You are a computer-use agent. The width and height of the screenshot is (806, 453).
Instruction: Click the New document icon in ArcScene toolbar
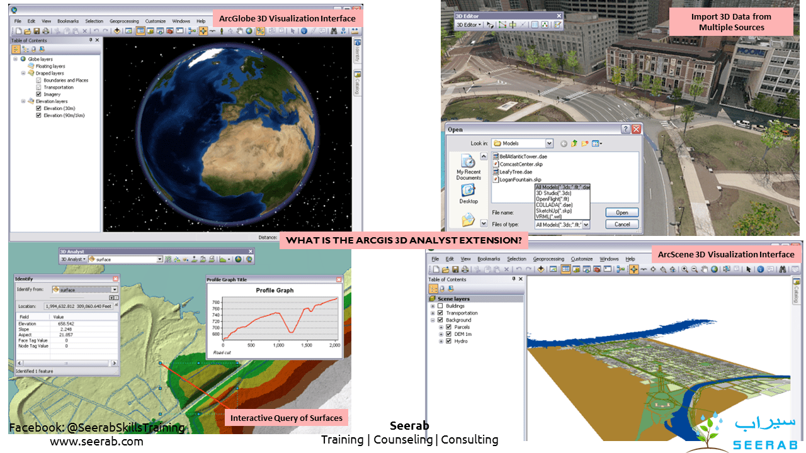point(436,269)
